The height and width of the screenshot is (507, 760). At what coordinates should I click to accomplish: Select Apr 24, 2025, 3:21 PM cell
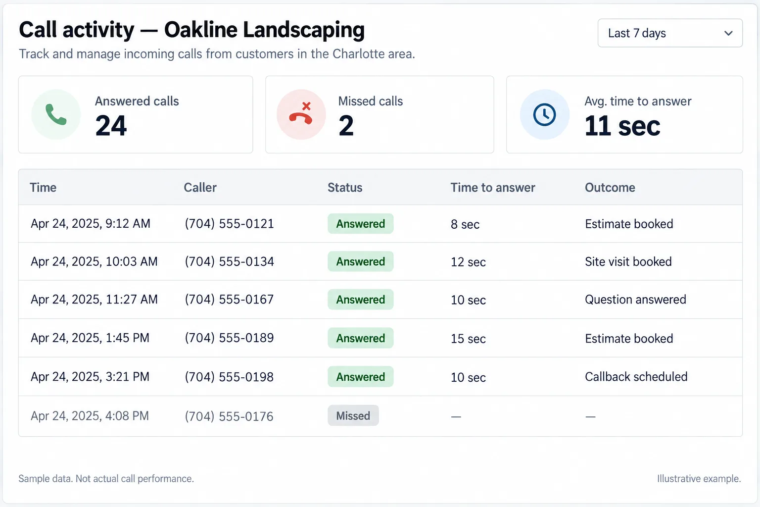(90, 377)
